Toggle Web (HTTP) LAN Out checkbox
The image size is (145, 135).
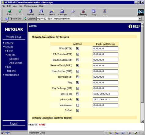[77, 48]
